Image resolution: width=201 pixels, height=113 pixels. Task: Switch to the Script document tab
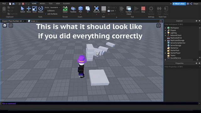(x=33, y=21)
